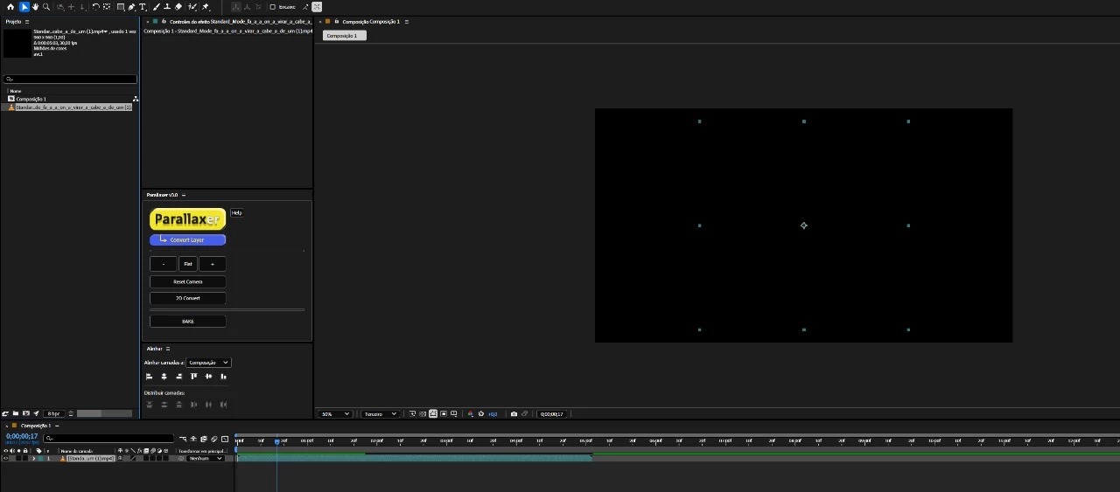The image size is (1120, 492).
Task: Open the Terceiro resolution dropdown
Action: point(379,414)
